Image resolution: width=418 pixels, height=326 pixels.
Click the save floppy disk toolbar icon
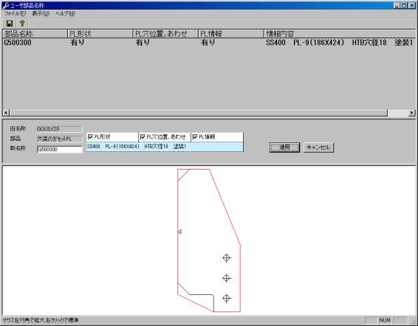[x=10, y=24]
